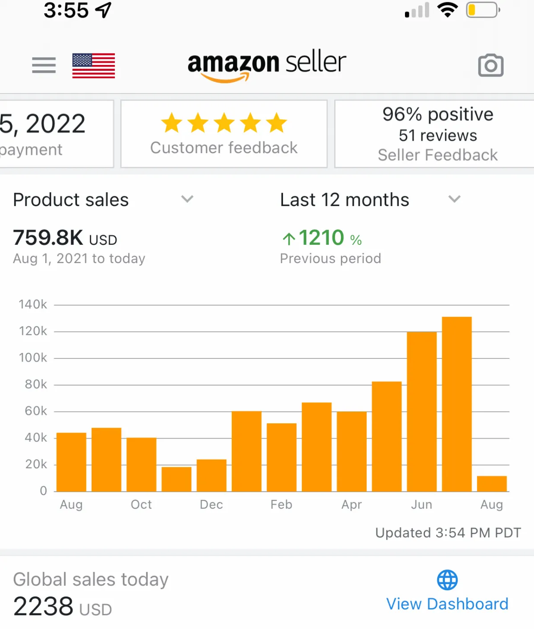Tap the Wi-Fi status icon
This screenshot has width=534, height=629.
(447, 10)
